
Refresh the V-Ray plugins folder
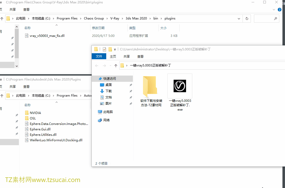click(247, 18)
